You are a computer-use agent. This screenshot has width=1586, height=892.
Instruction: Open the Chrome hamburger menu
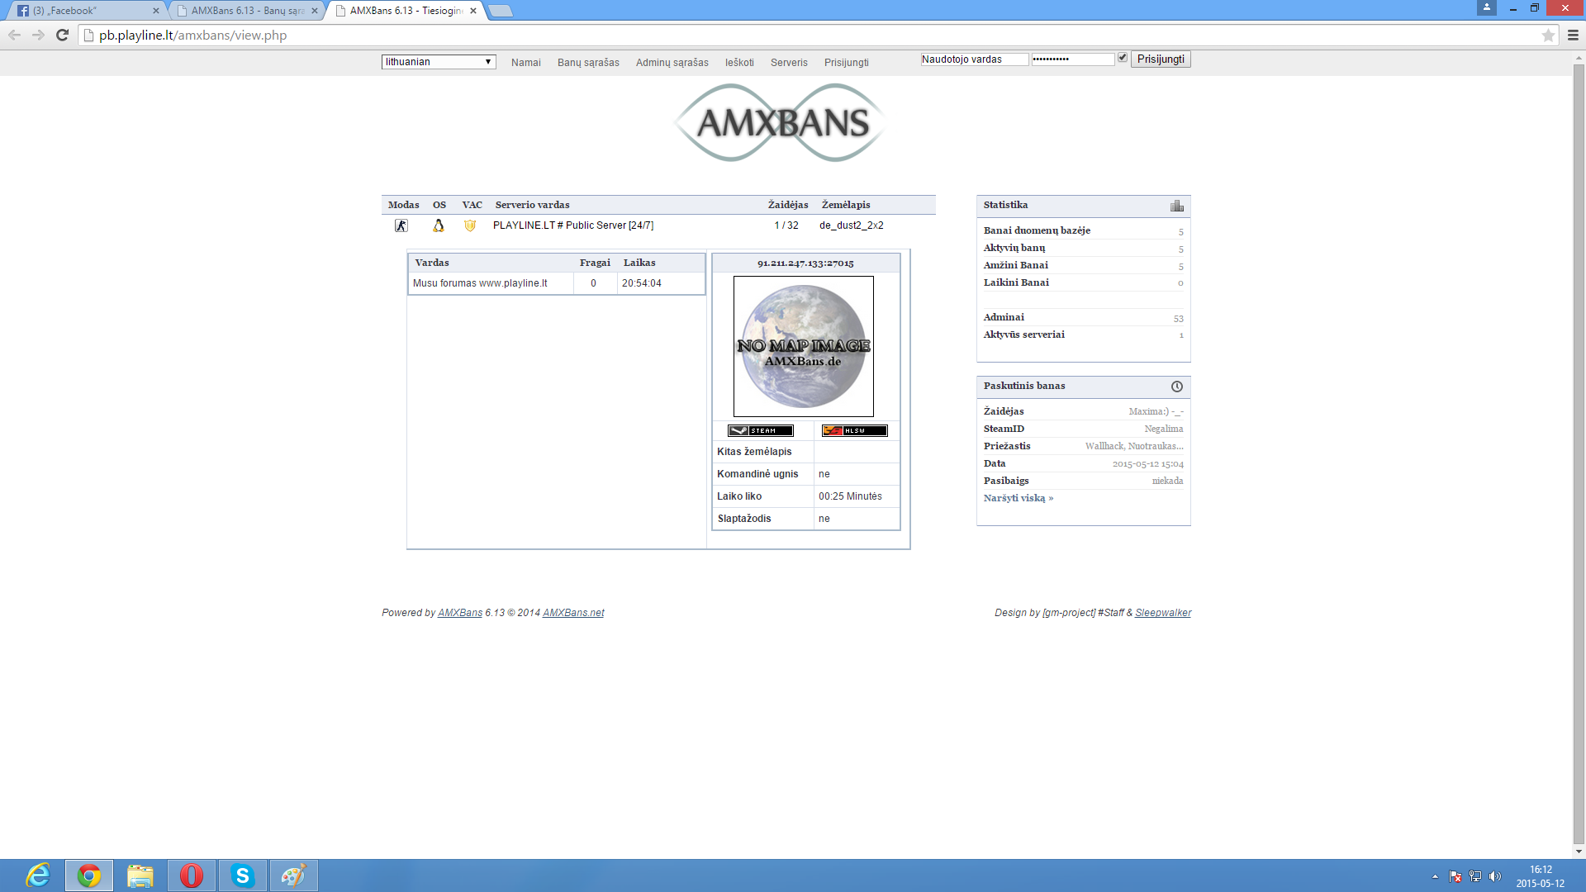[x=1573, y=36]
